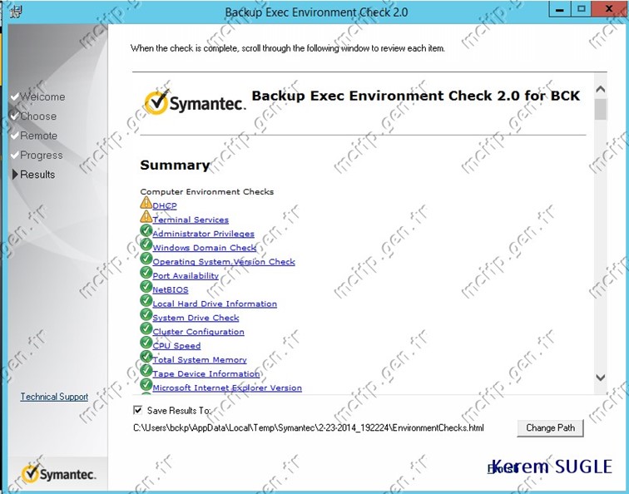Screen dimensions: 629x494
Task: Click the results pane scrollbar thumb
Action: pos(601,109)
